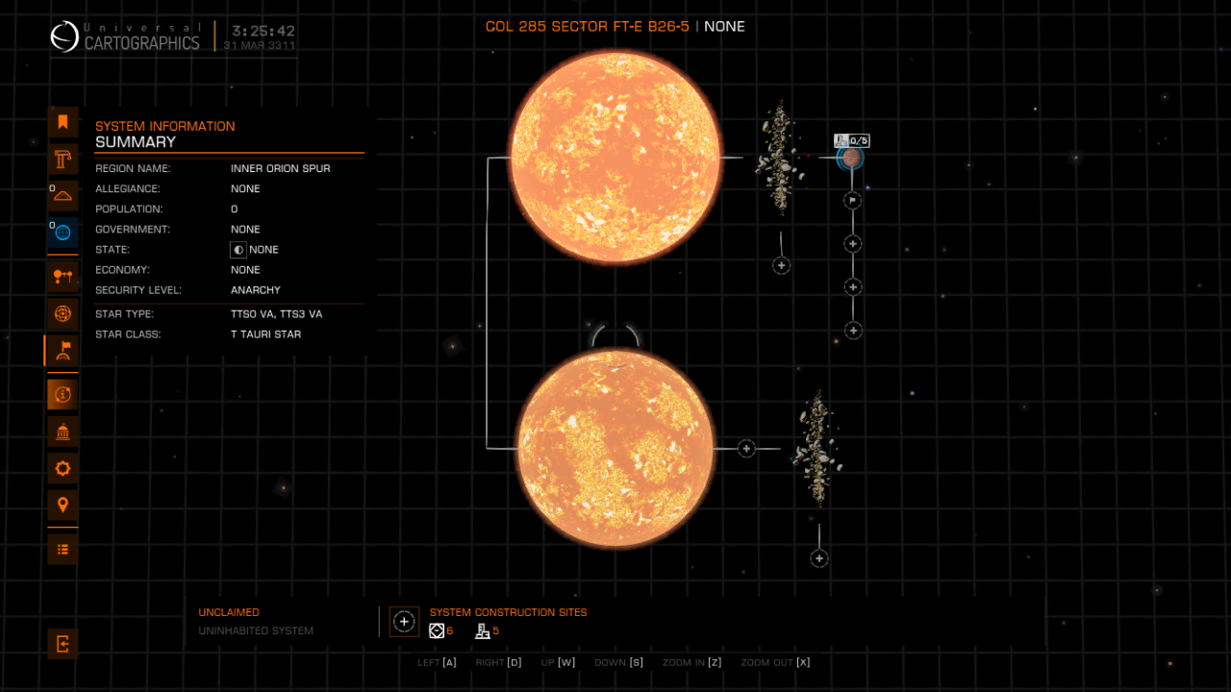Open the circular target-ring sidebar icon

pyautogui.click(x=63, y=313)
